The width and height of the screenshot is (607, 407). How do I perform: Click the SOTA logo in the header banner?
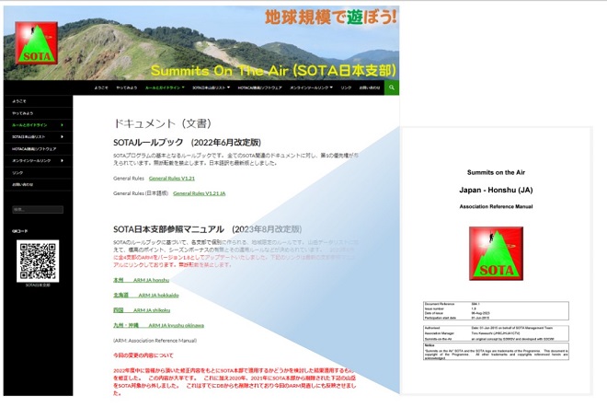pyautogui.click(x=37, y=43)
